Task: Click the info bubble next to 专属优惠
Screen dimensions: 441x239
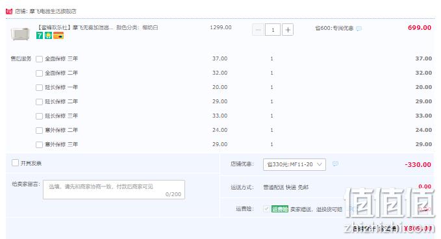Action: pos(359,29)
